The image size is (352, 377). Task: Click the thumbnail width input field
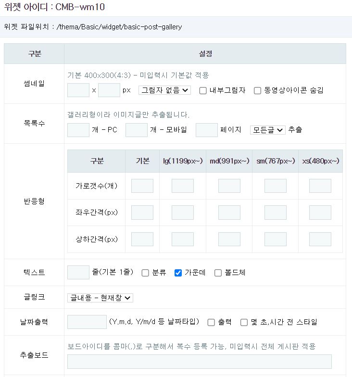point(78,90)
